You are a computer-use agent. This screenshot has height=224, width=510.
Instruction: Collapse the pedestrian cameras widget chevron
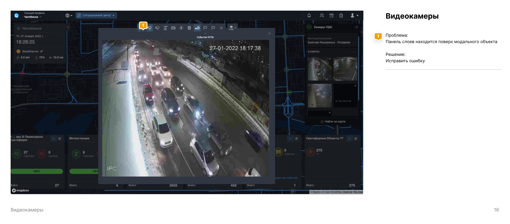pyautogui.click(x=14, y=137)
